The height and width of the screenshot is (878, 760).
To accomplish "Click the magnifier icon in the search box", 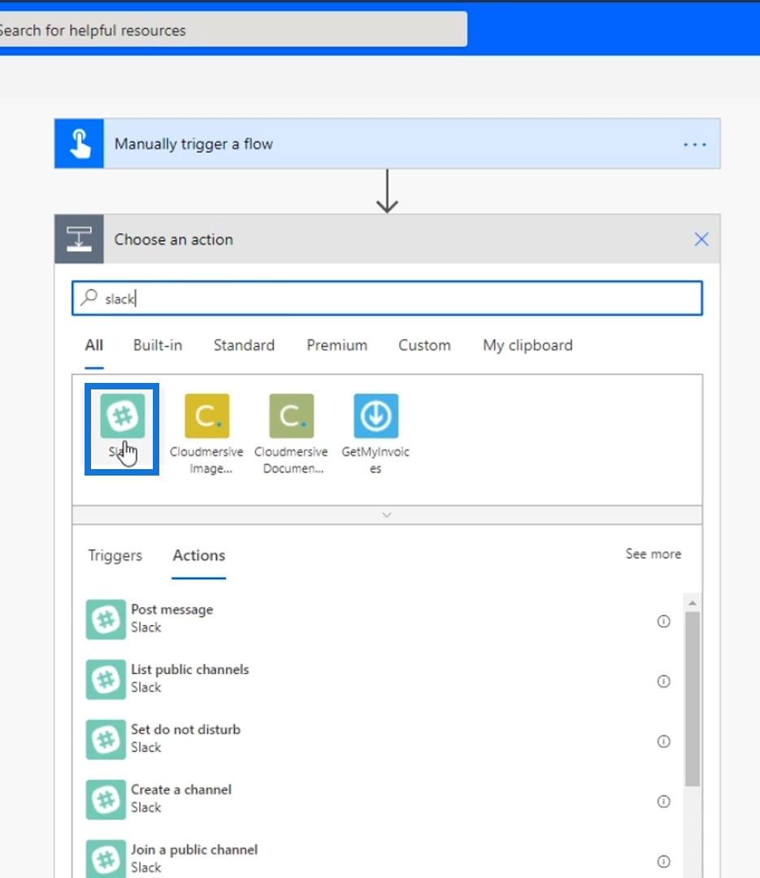I will tap(89, 298).
